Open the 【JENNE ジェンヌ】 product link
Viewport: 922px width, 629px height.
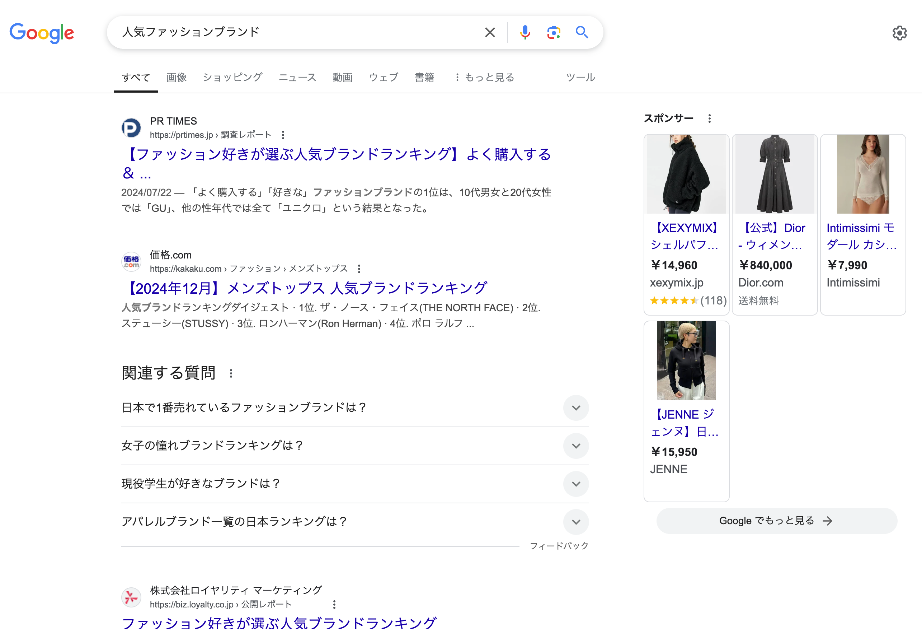pyautogui.click(x=685, y=423)
